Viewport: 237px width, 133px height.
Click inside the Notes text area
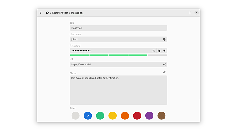tap(118, 91)
